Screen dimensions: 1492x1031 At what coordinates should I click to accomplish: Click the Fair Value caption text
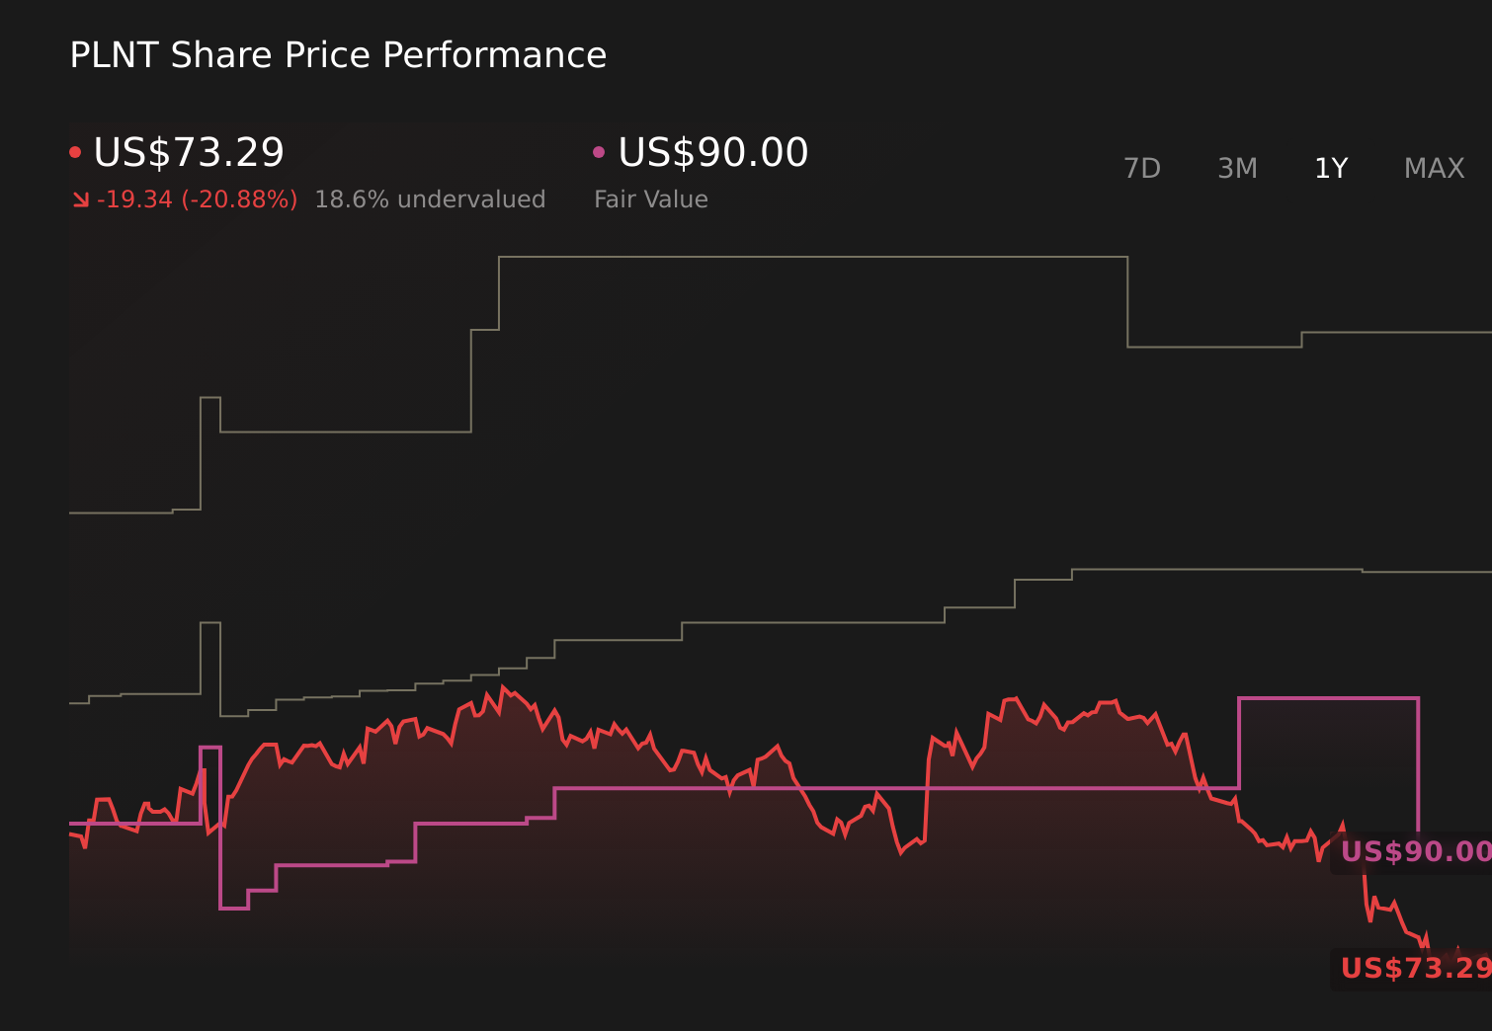(x=651, y=198)
